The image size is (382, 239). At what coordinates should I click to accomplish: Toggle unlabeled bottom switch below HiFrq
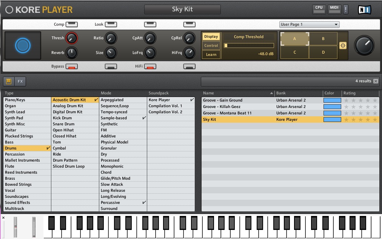click(189, 66)
